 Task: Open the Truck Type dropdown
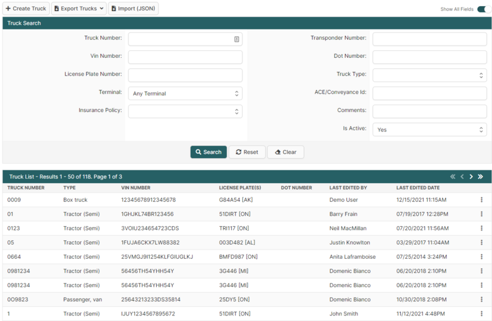429,75
